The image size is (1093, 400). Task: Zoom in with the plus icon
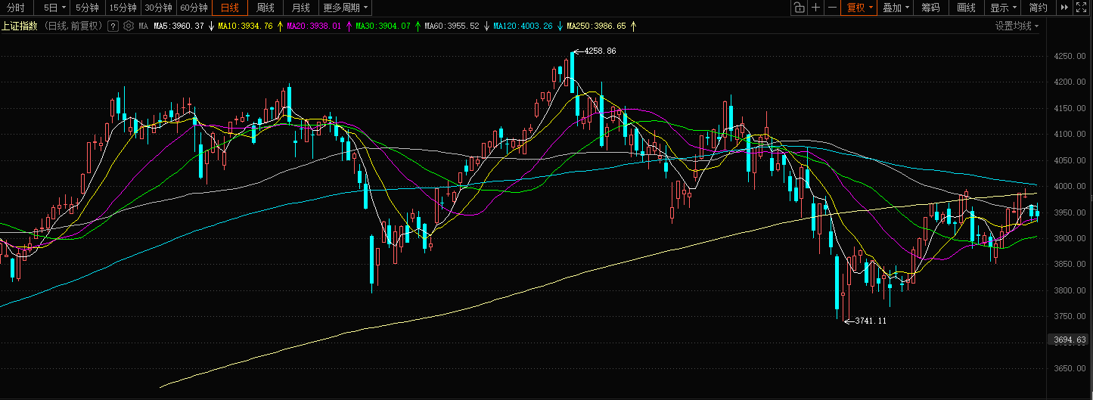tap(815, 8)
